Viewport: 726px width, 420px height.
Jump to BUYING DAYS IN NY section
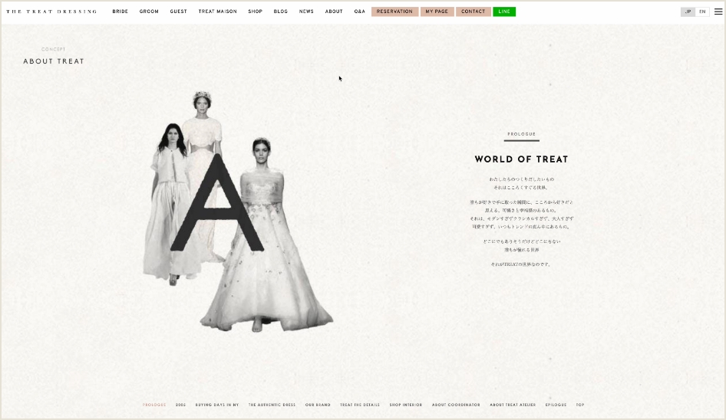point(217,405)
